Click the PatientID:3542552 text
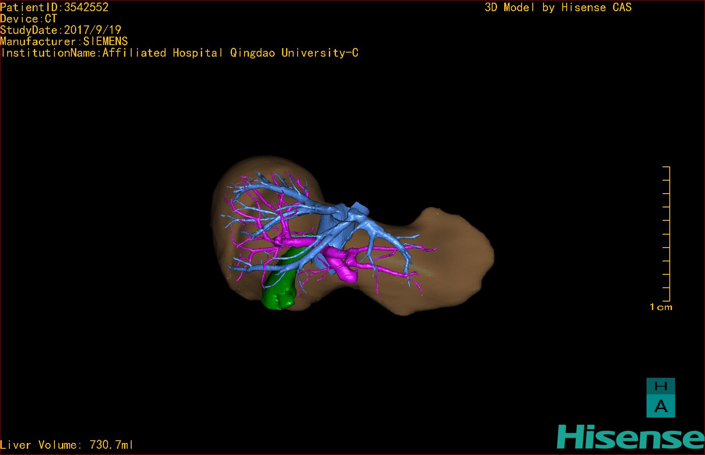This screenshot has width=705, height=455. point(54,7)
